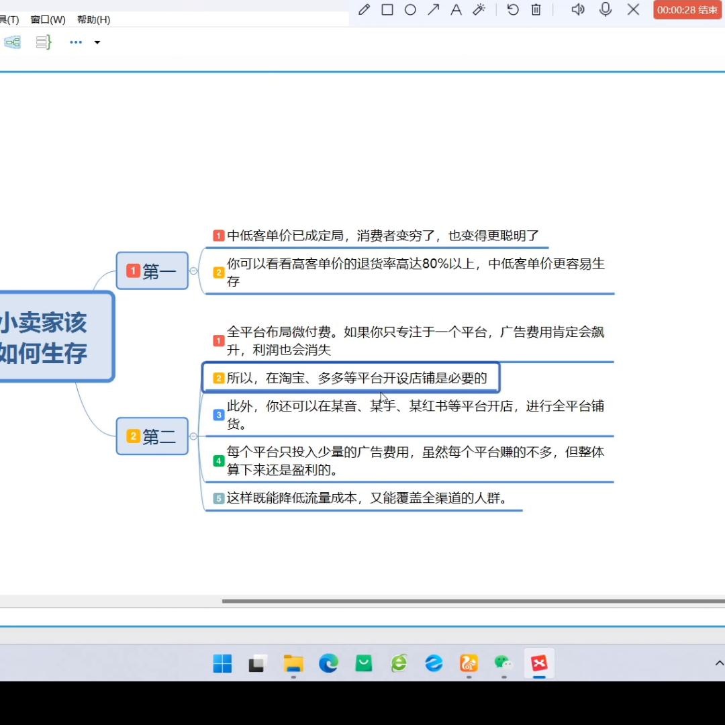Select the pencil annotation tool

coord(364,9)
